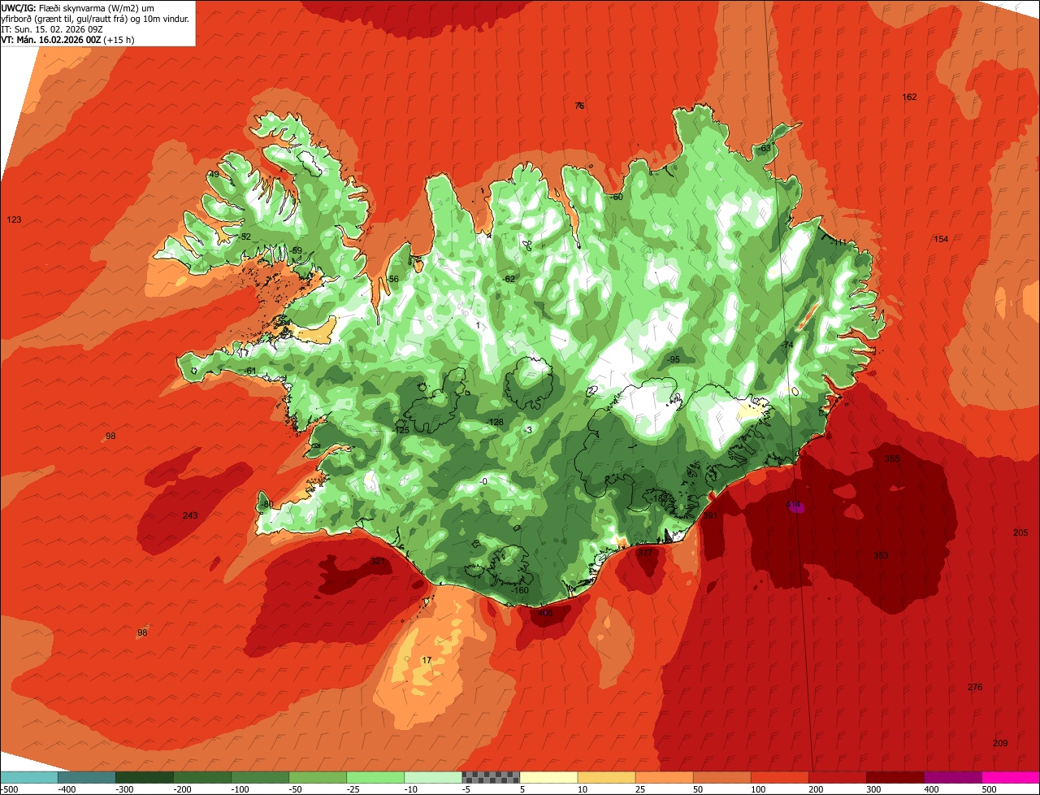Screen dimensions: 1040x795
Task: Click the map value '123' on the west edge
Action: (14, 220)
